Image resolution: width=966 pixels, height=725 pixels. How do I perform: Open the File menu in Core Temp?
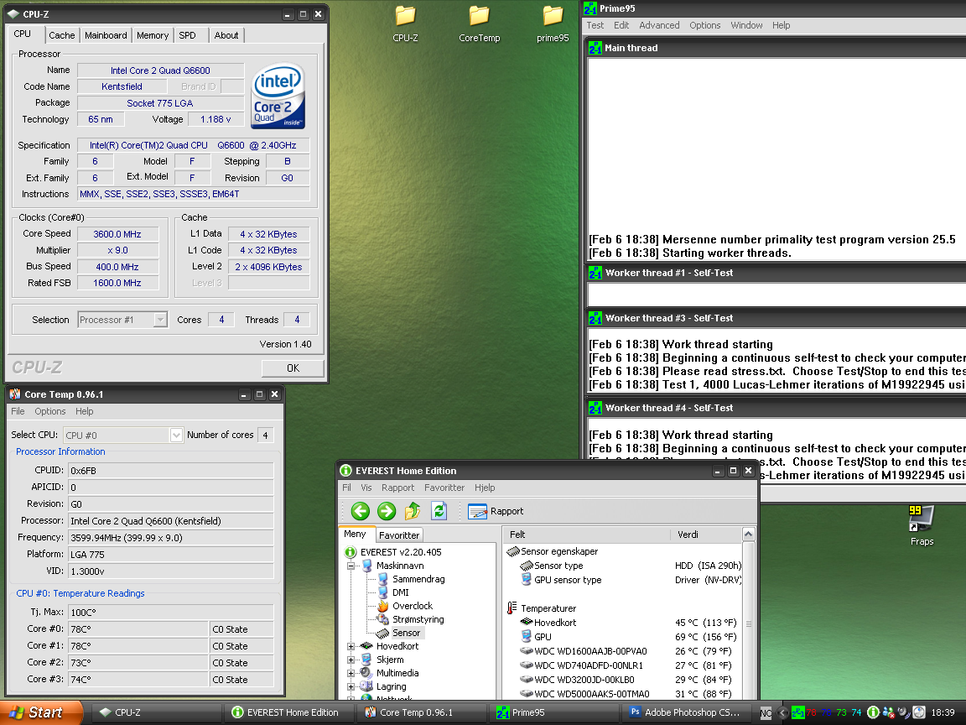coord(18,411)
